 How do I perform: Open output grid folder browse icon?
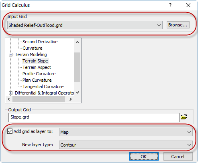[184, 117]
